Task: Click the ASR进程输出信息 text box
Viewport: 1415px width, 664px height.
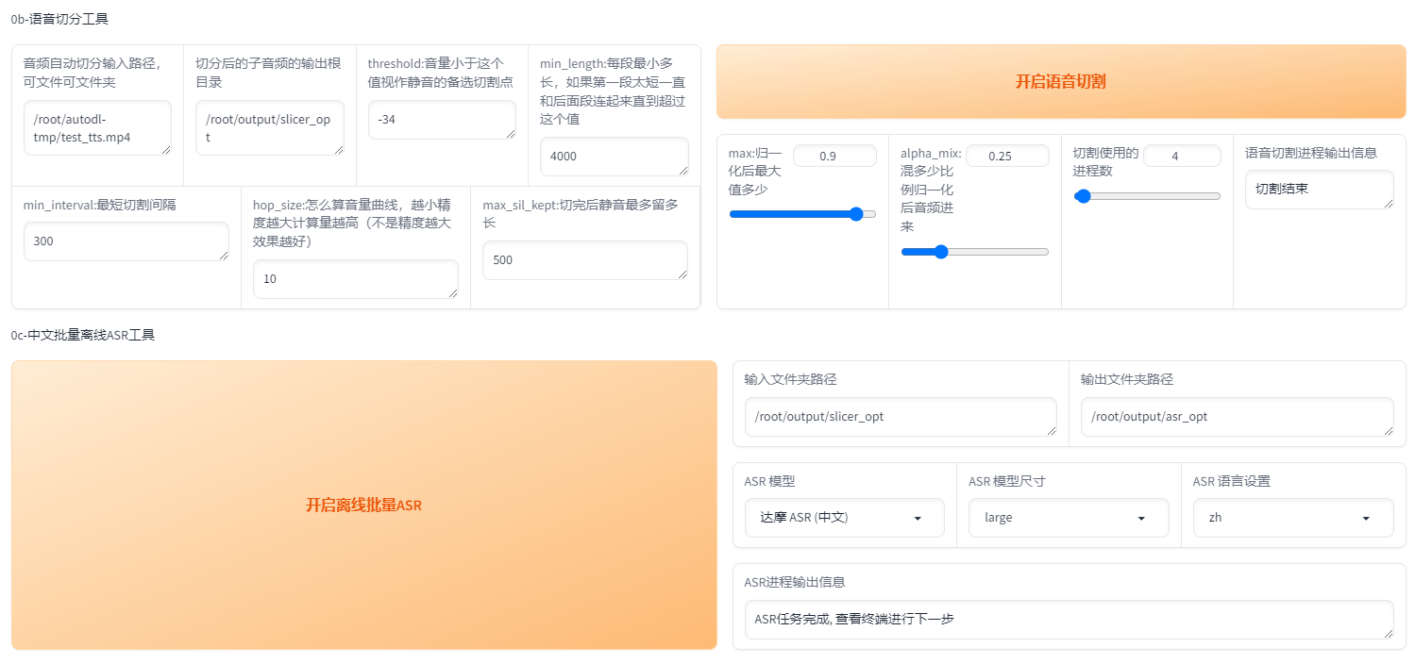Action: pyautogui.click(x=1070, y=620)
